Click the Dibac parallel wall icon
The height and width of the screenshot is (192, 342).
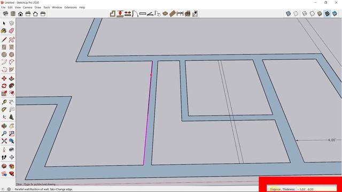tap(120, 14)
